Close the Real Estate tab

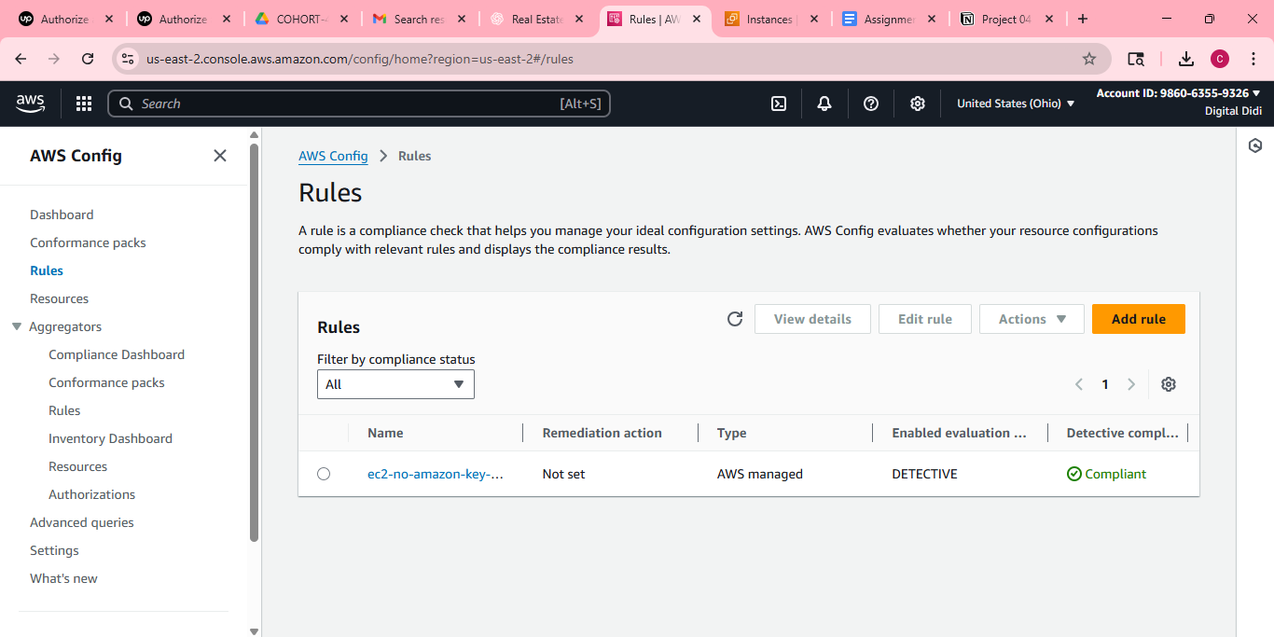coord(579,19)
